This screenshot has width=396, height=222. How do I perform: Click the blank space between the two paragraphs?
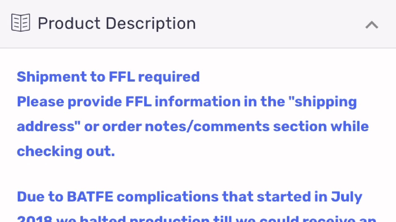(x=198, y=174)
